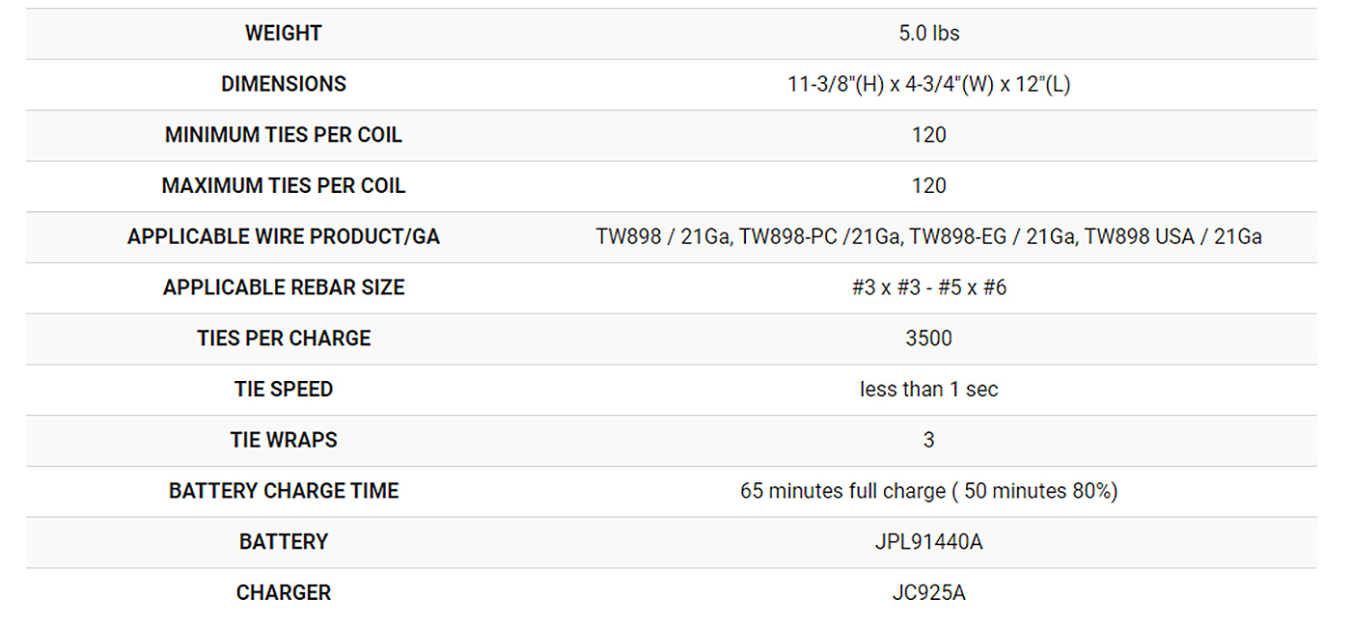Click the TW898 / 21Ga wire product list
1351x626 pixels.
point(928,236)
